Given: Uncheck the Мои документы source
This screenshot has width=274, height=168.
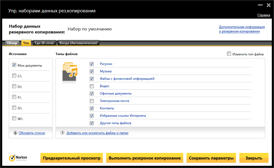Looking at the screenshot, I should 14,65.
